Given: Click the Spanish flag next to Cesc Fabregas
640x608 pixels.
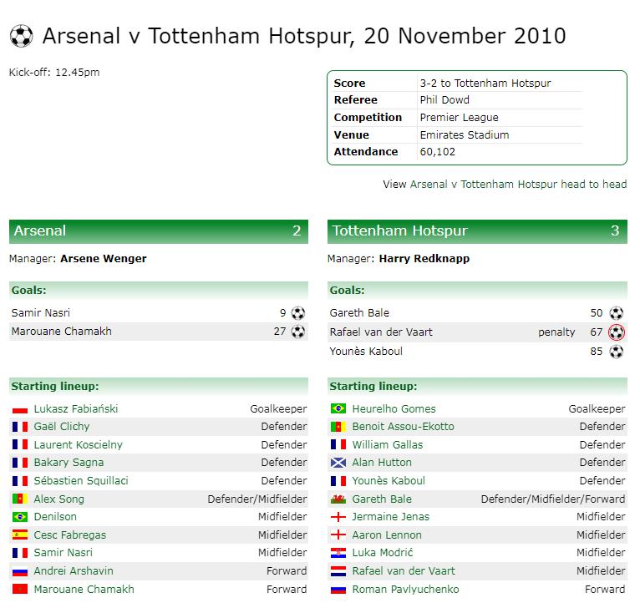Looking at the screenshot, I should coord(20,535).
